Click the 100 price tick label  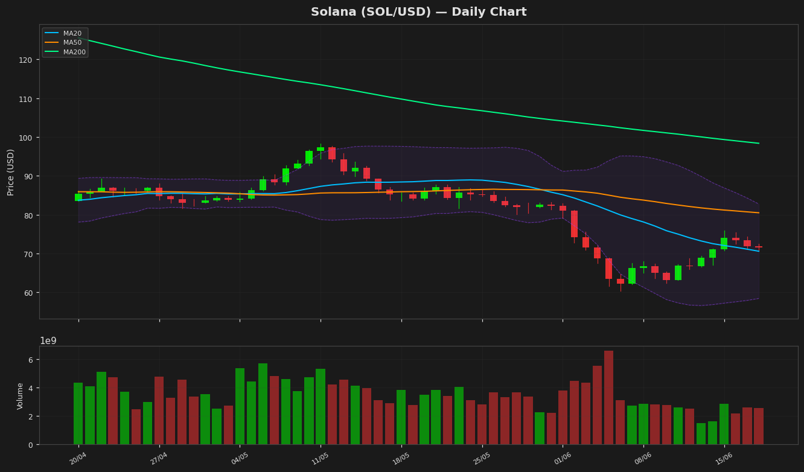[x=25, y=138]
